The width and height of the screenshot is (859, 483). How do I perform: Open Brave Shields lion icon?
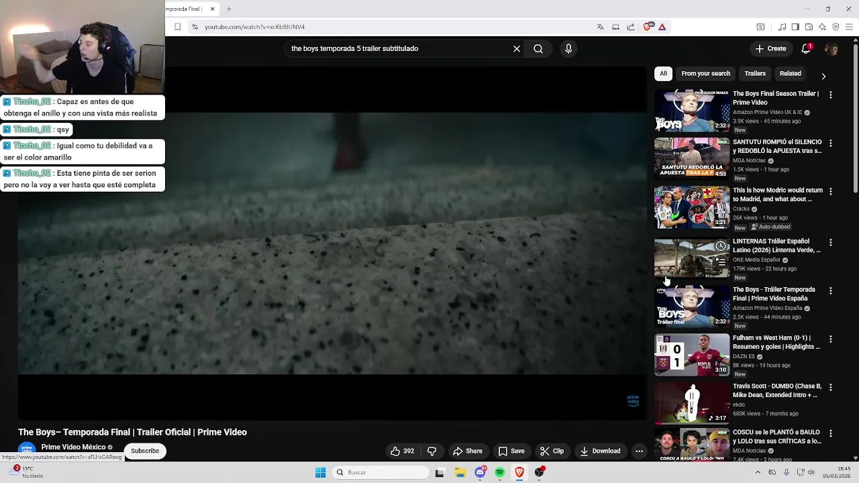648,27
